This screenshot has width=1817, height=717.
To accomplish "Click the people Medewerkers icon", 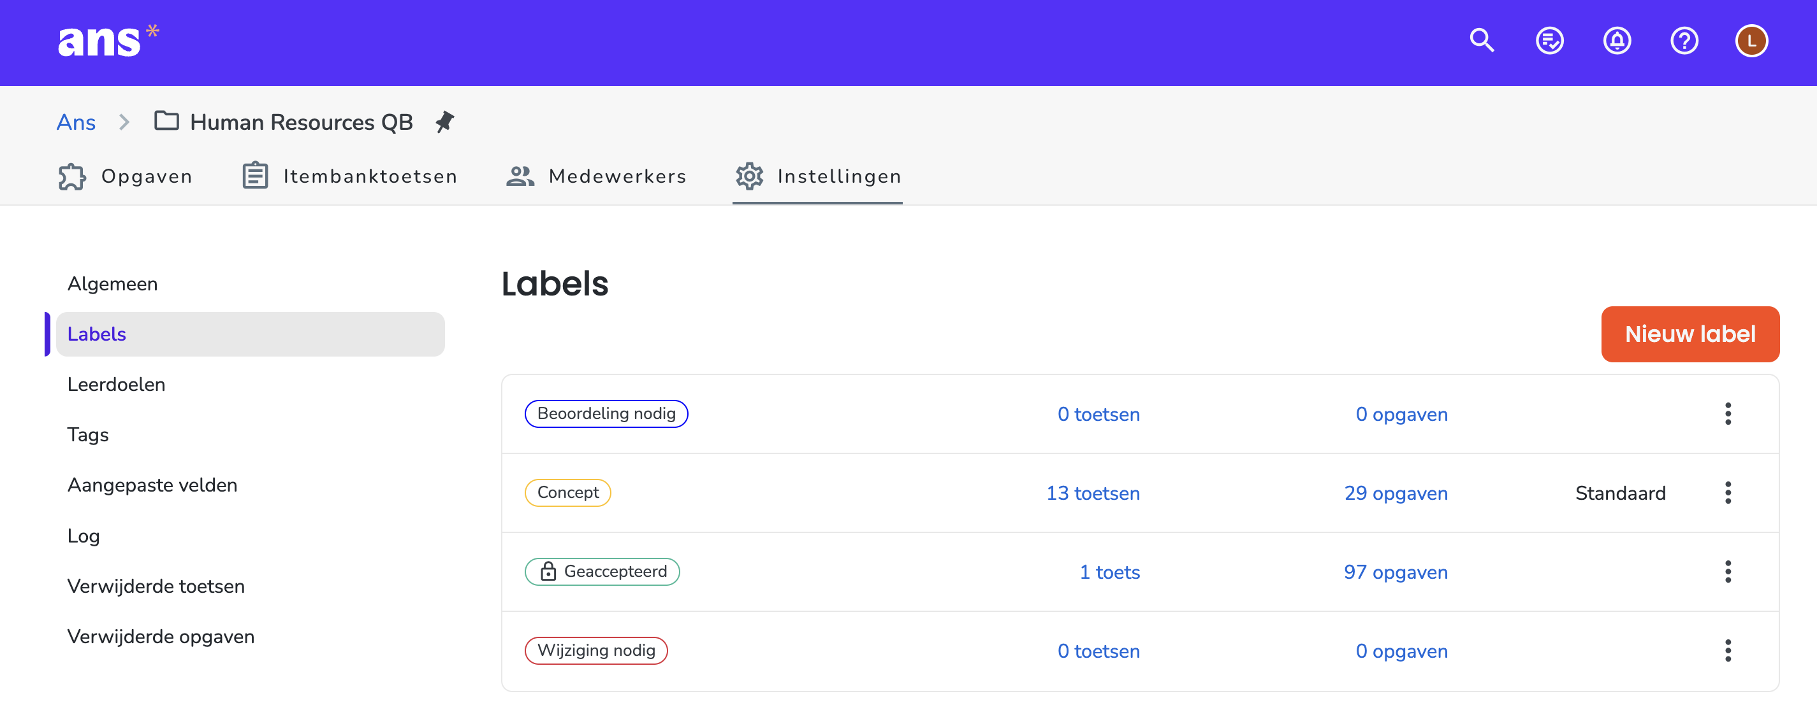I will click(520, 176).
